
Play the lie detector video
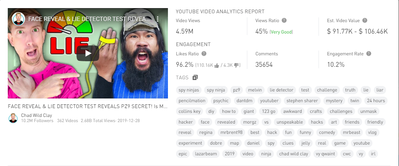coord(88,53)
